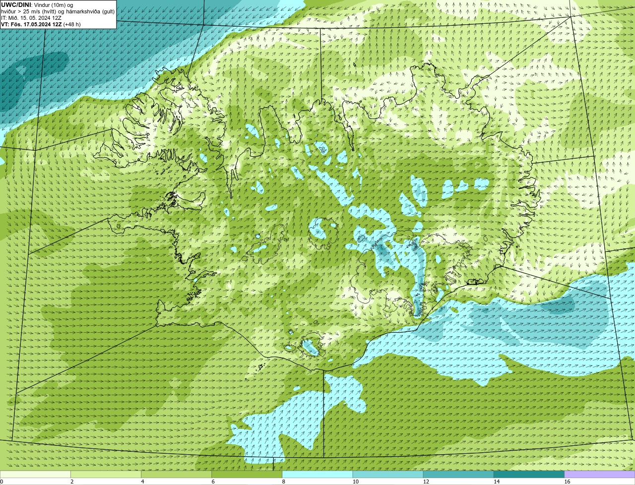This screenshot has height=485, width=635.
Task: Click the aqua 10–12 m/s legend swatch
Action: [x=388, y=475]
